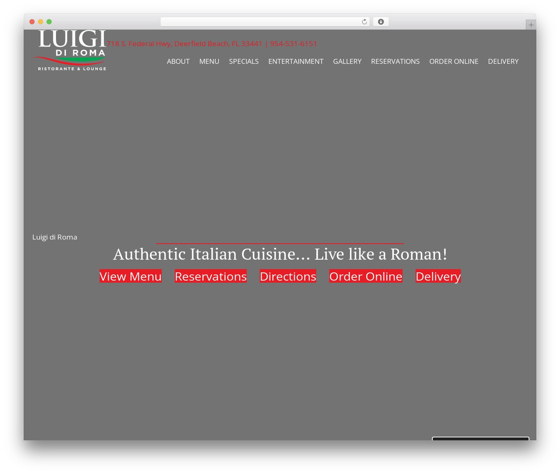560x474 pixels.
Task: Click the browser address bar
Action: (x=265, y=22)
